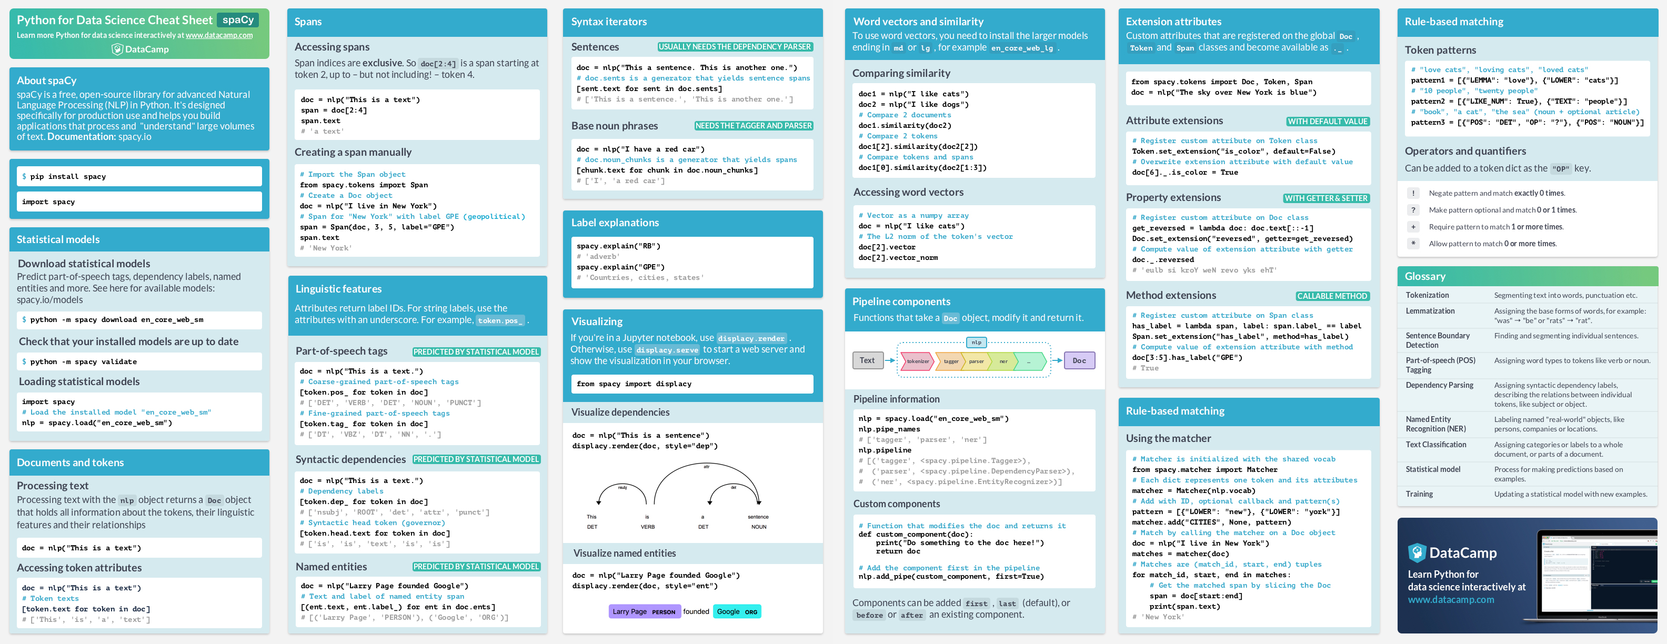
Task: Click the 'python -m spacy validate' command
Action: coord(139,361)
